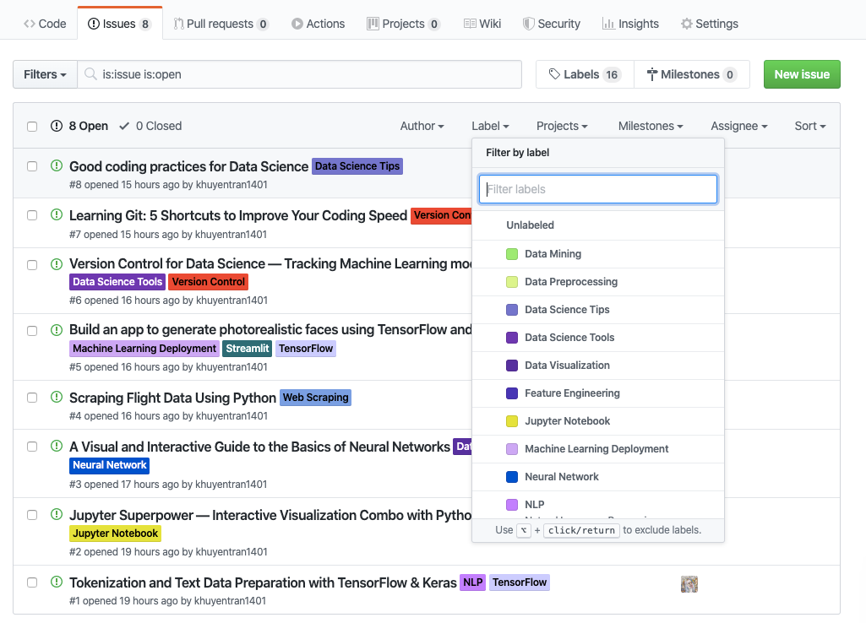The width and height of the screenshot is (866, 623).
Task: Click the Settings gear icon
Action: (x=687, y=24)
